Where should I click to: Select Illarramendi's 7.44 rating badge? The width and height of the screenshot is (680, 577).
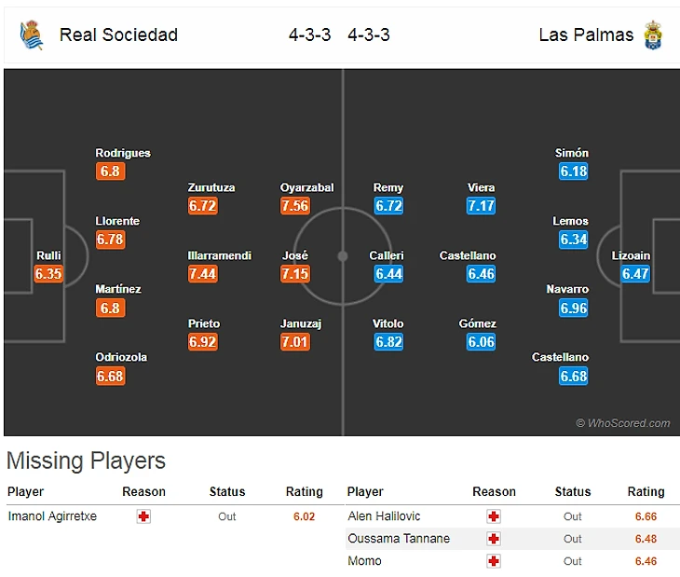[202, 274]
